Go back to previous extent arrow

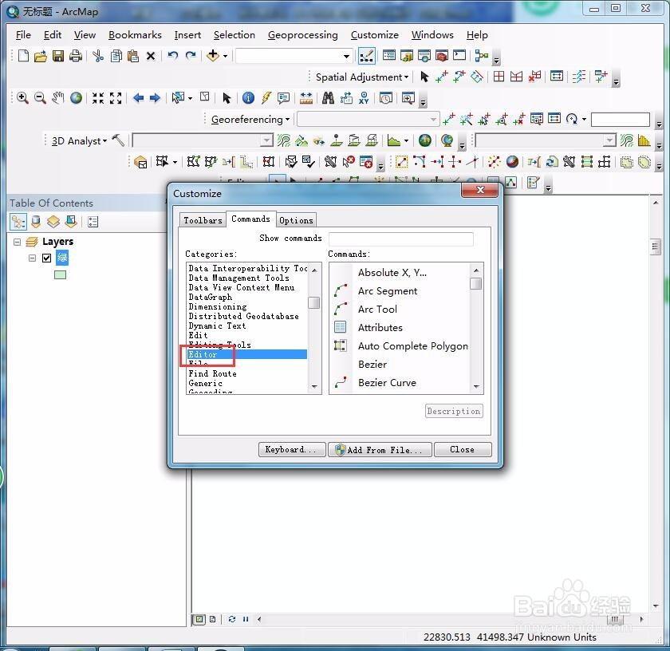(x=138, y=98)
